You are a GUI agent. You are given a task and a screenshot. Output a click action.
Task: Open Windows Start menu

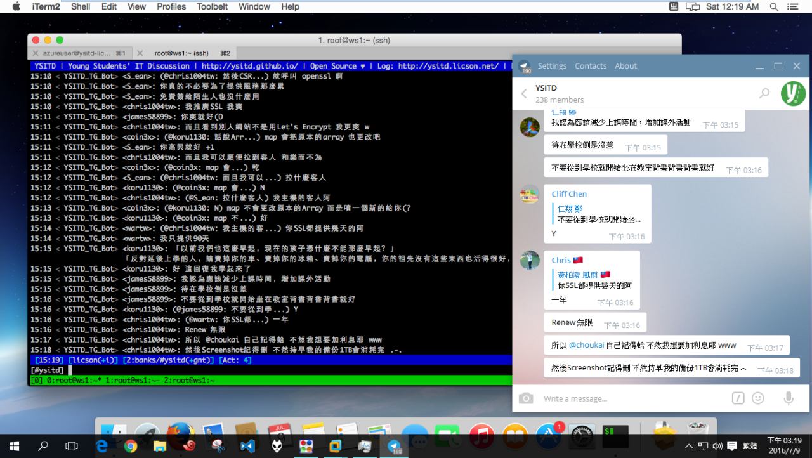[x=14, y=446]
